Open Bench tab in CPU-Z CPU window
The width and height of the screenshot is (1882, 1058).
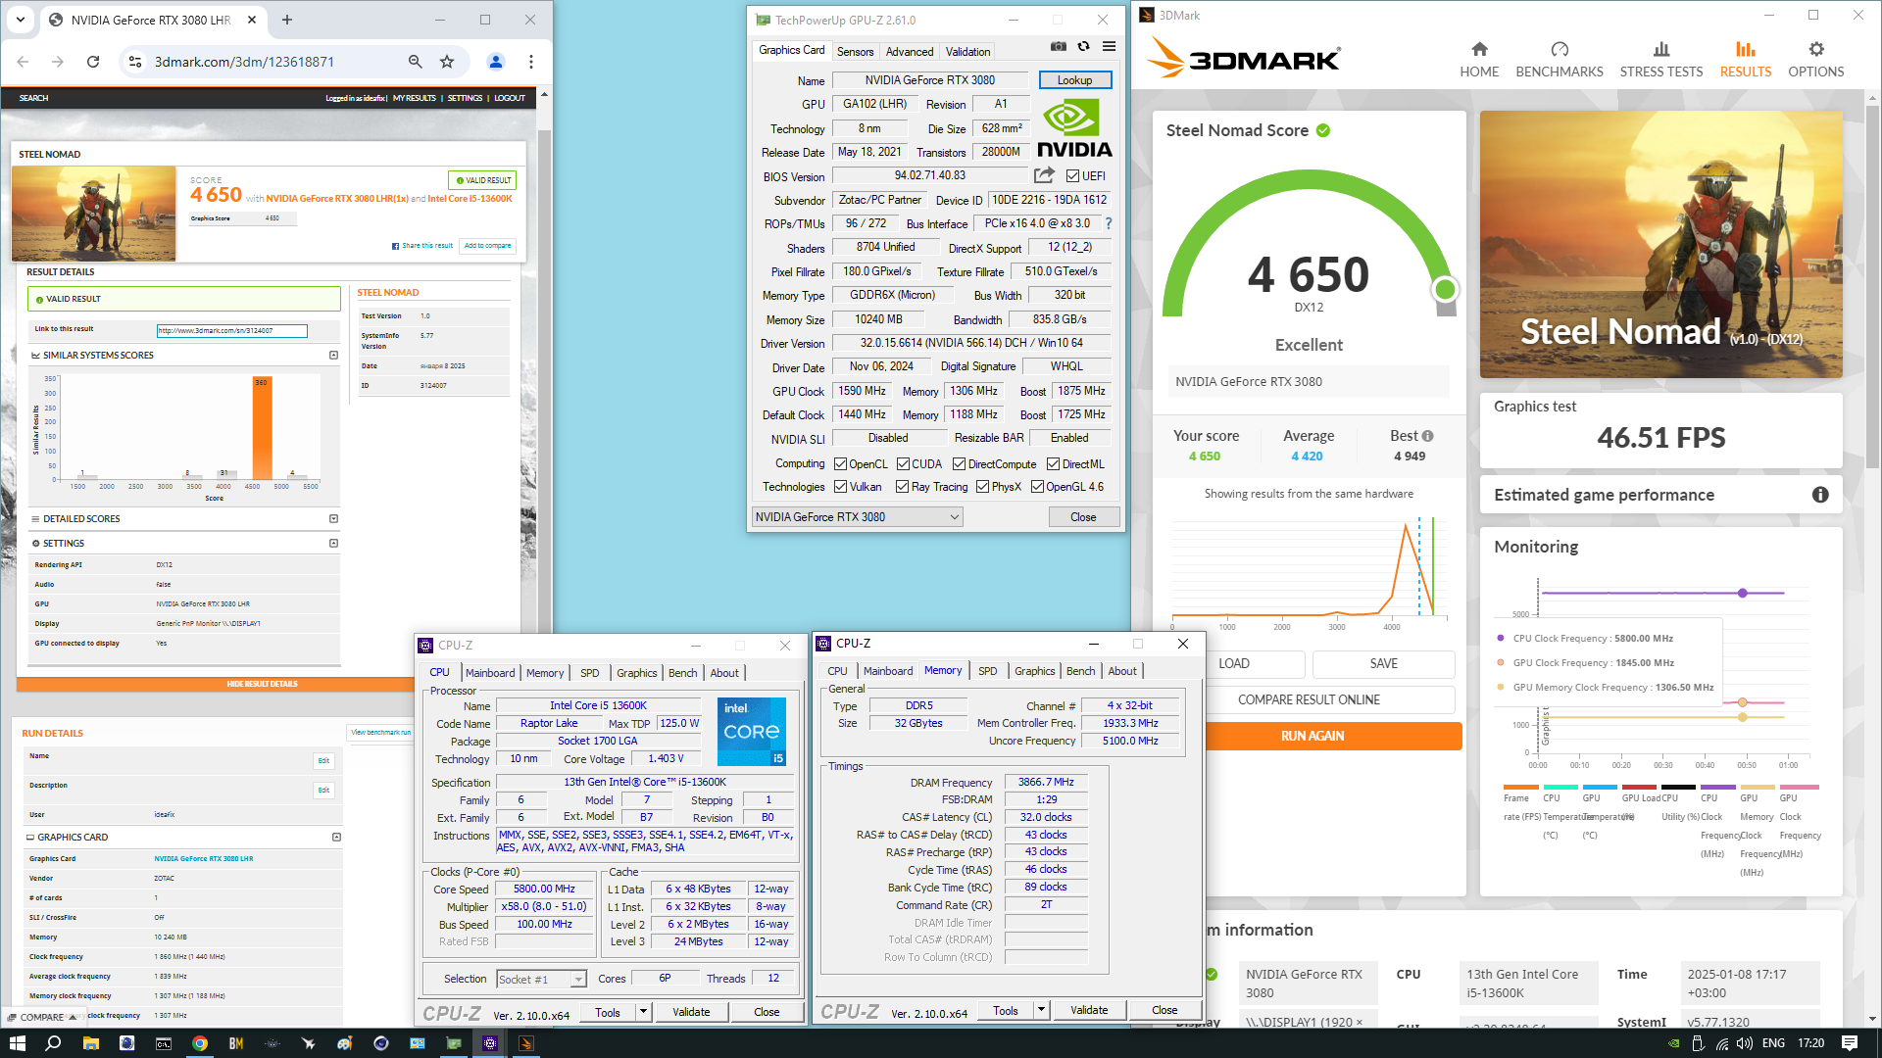click(682, 673)
